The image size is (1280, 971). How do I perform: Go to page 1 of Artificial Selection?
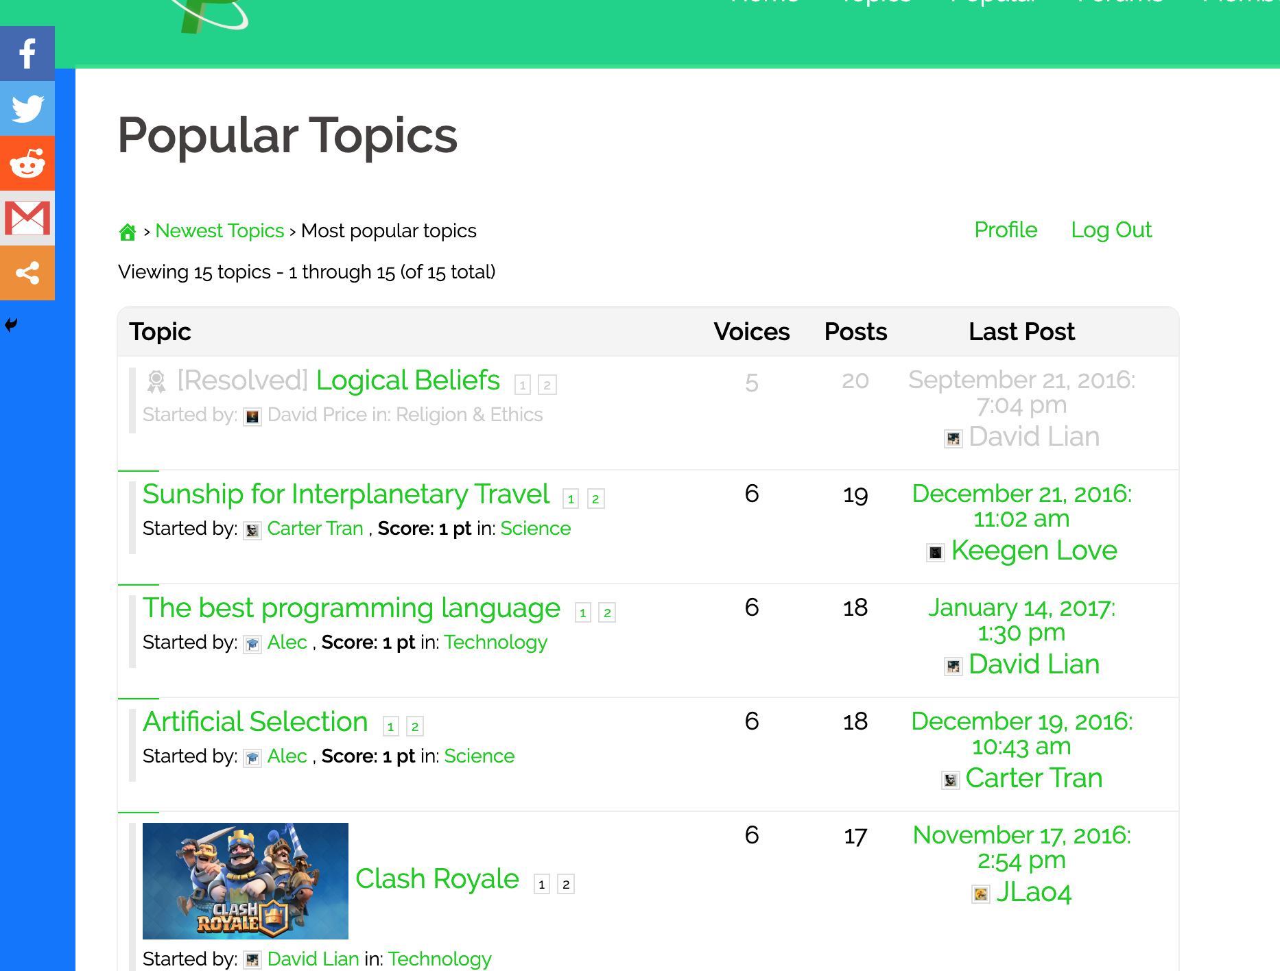[x=391, y=726]
